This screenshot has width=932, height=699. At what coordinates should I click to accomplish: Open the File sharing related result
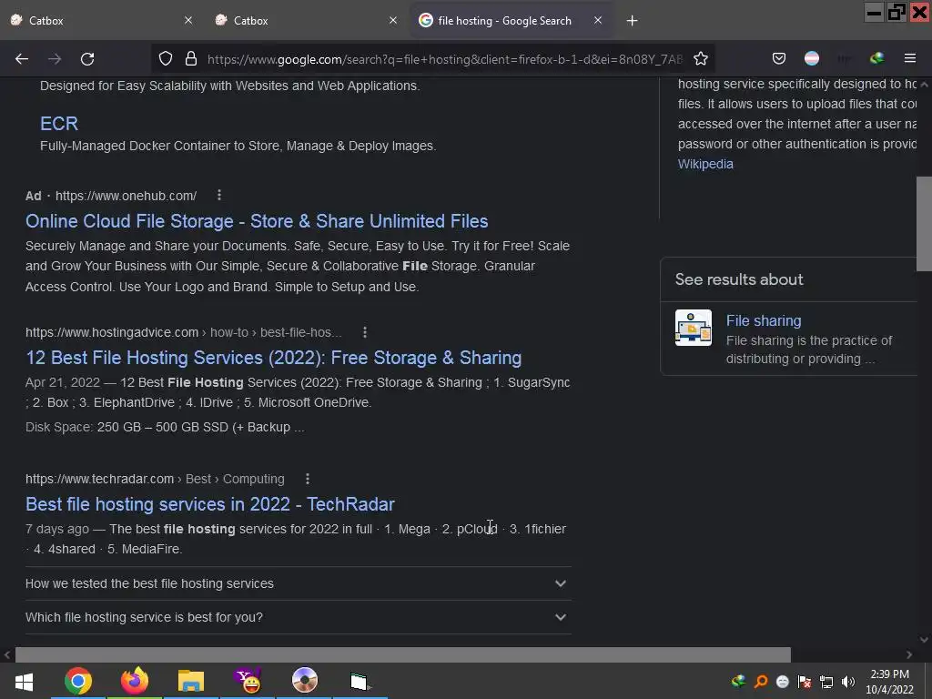(x=764, y=321)
